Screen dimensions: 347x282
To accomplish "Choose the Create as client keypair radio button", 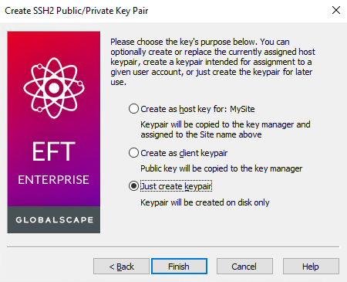I will 133,153.
